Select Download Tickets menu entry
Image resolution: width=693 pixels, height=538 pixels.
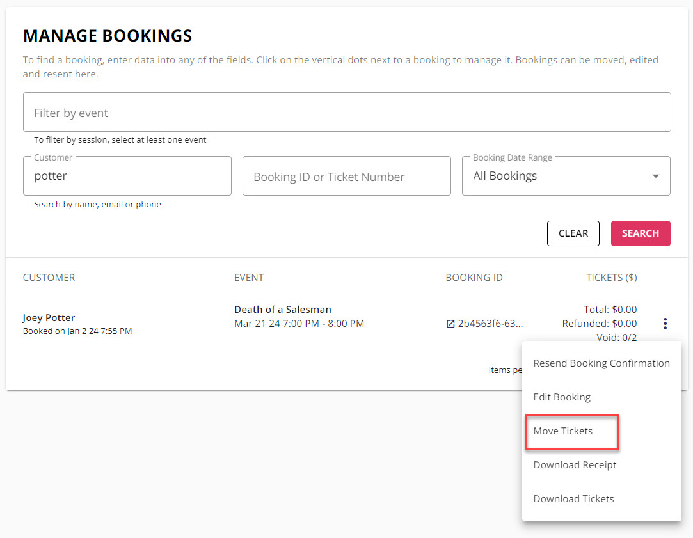[601, 499]
